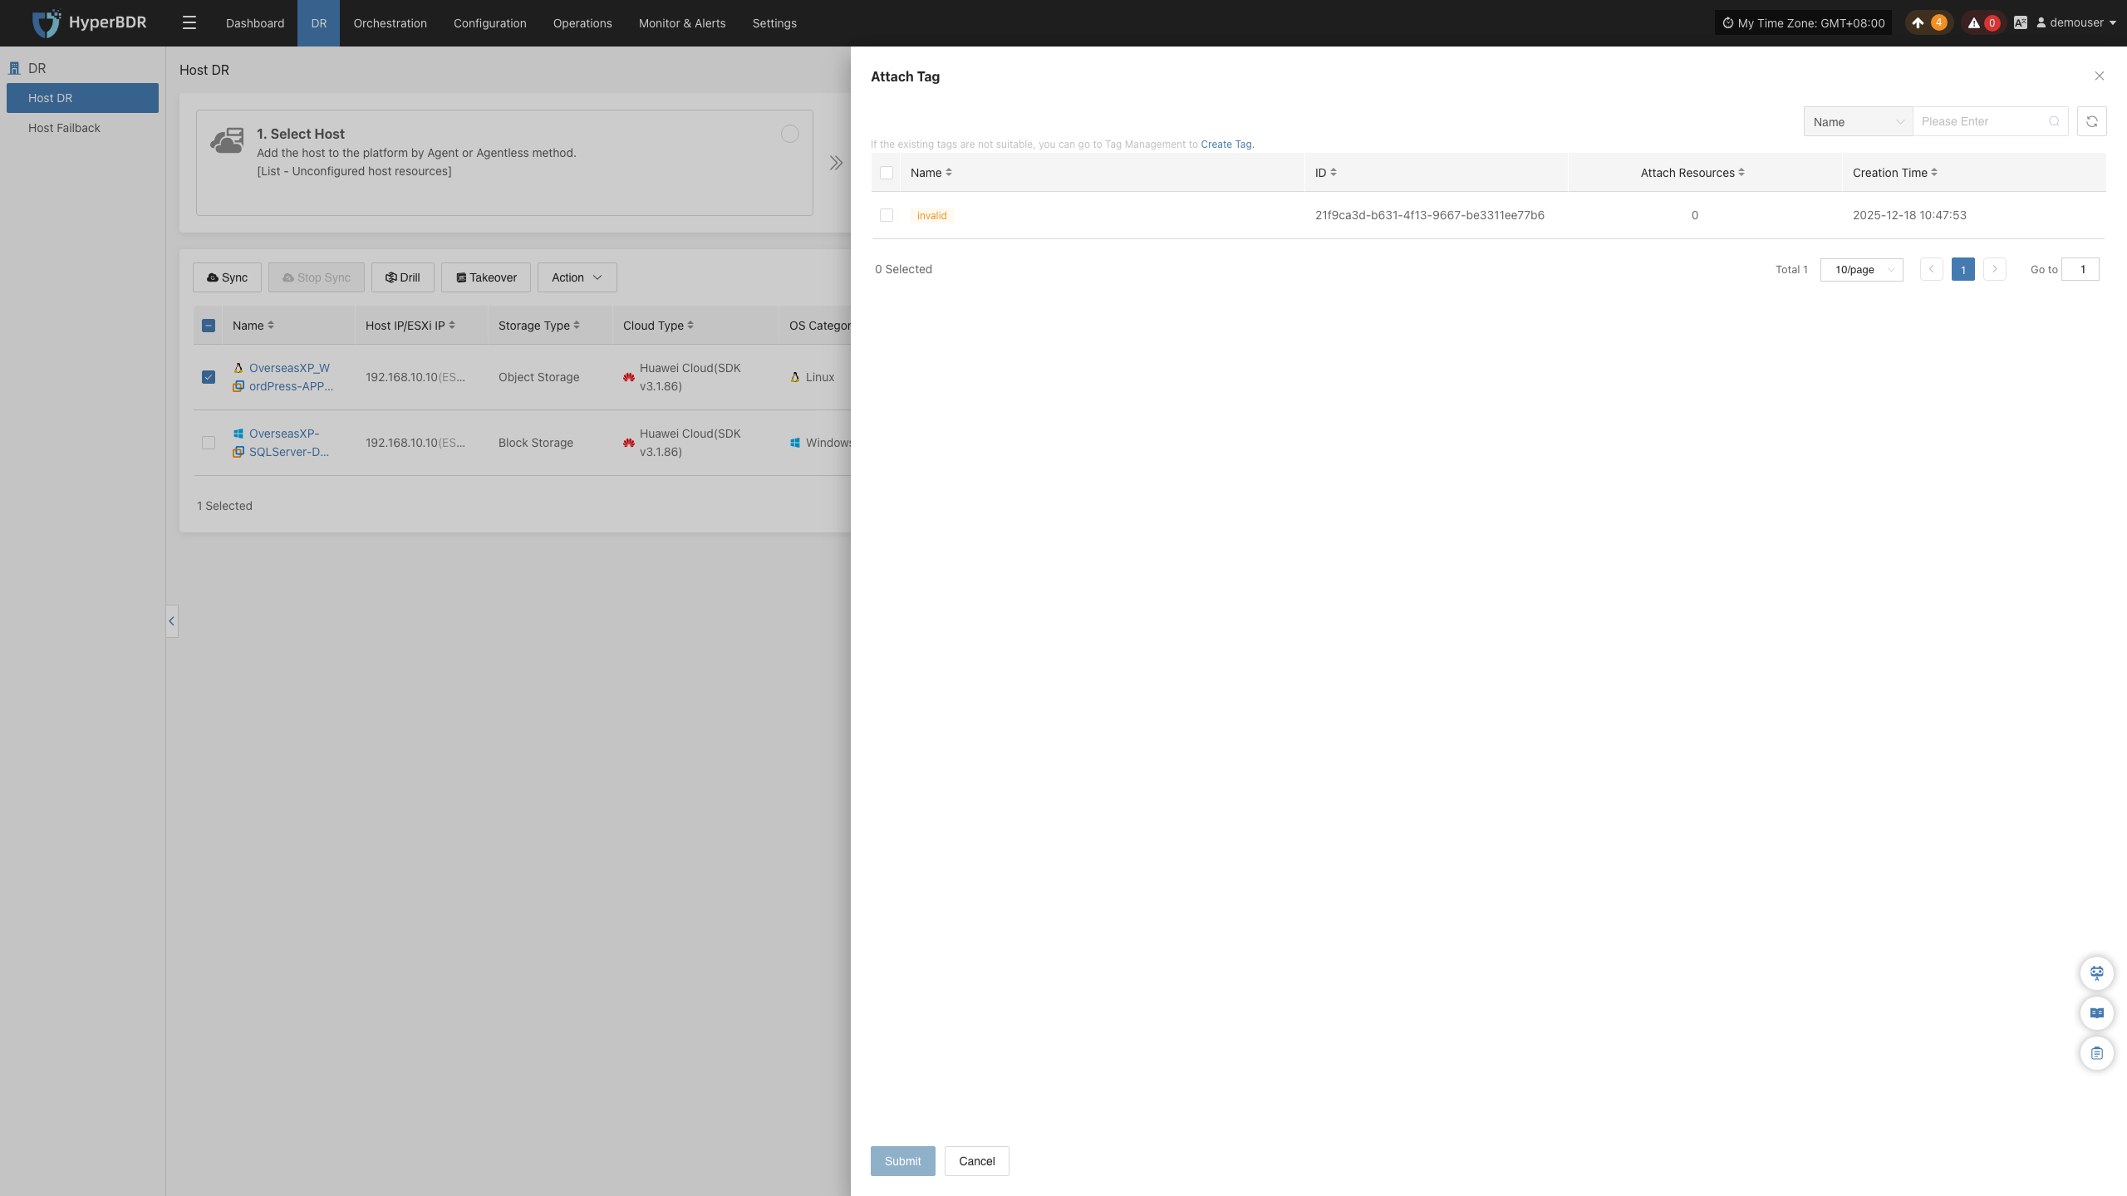Screen dimensions: 2127x1196
Task: Click creation time 2025-12-18 10:47:53
Action: pyautogui.click(x=1909, y=215)
